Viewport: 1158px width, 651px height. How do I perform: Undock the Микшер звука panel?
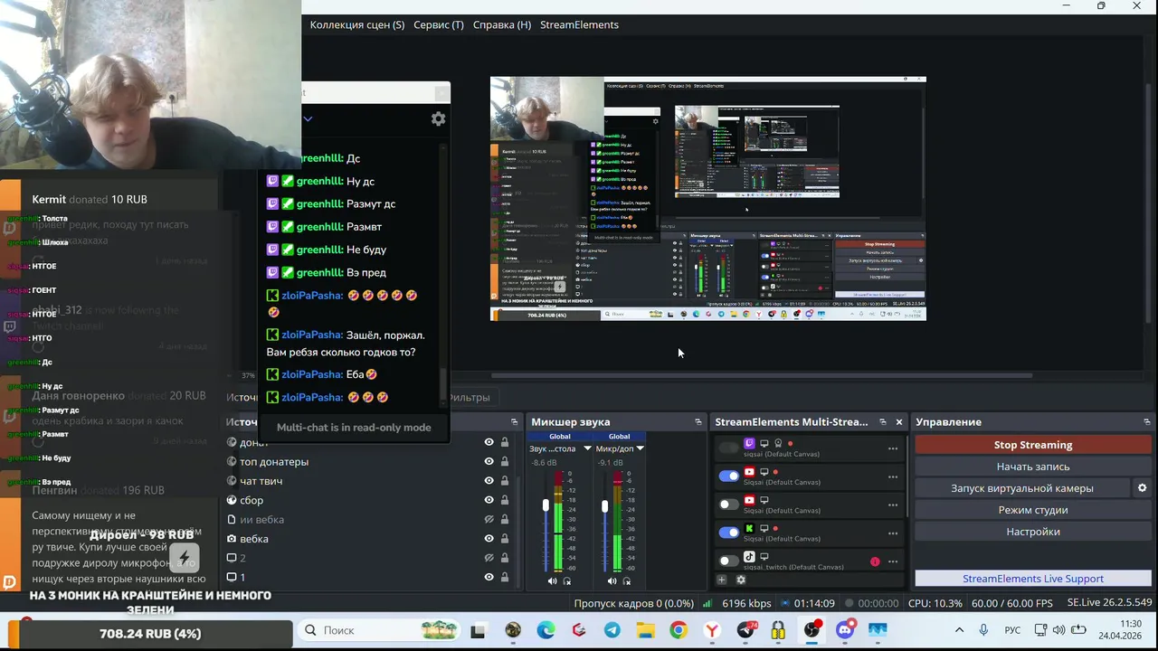[x=698, y=422]
